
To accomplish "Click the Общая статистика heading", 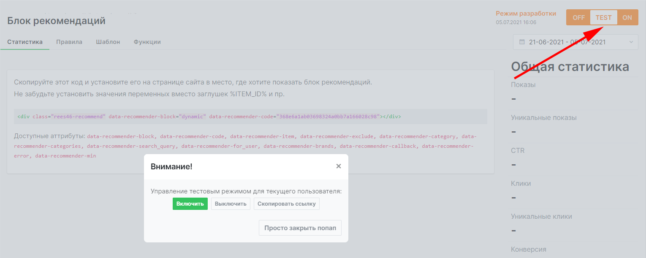I will click(x=570, y=66).
